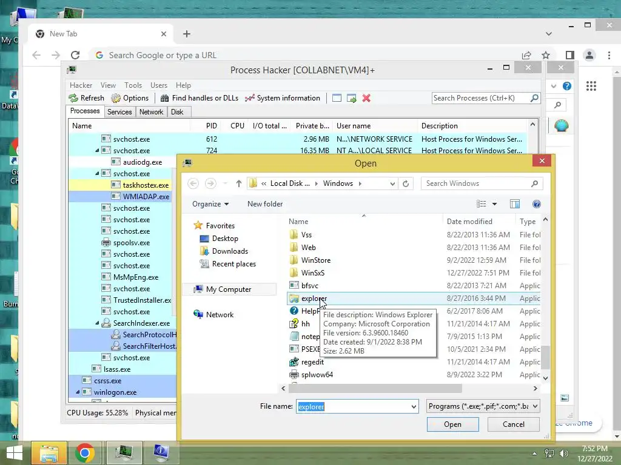Click the find window and thread icon
This screenshot has height=465, width=621.
351,98
